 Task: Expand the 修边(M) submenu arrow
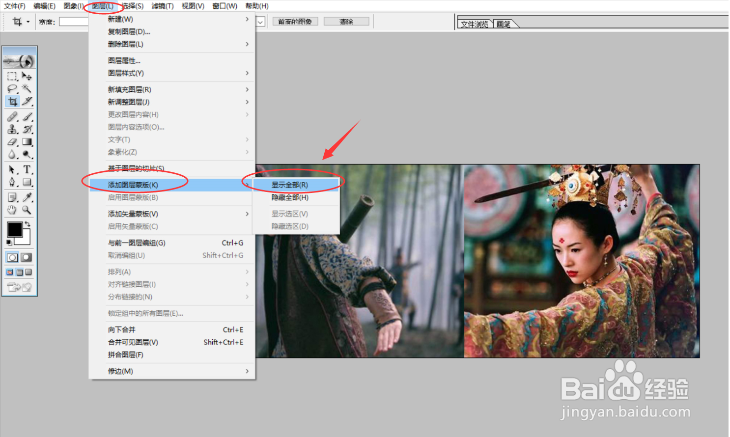[x=247, y=371]
